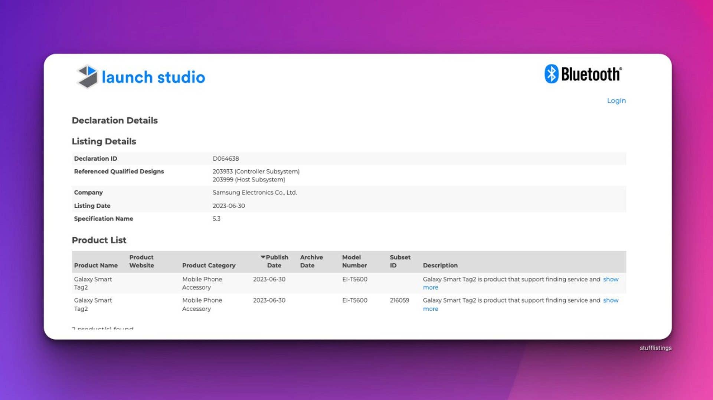
Task: Click the launch studio logo icon
Action: 87,76
